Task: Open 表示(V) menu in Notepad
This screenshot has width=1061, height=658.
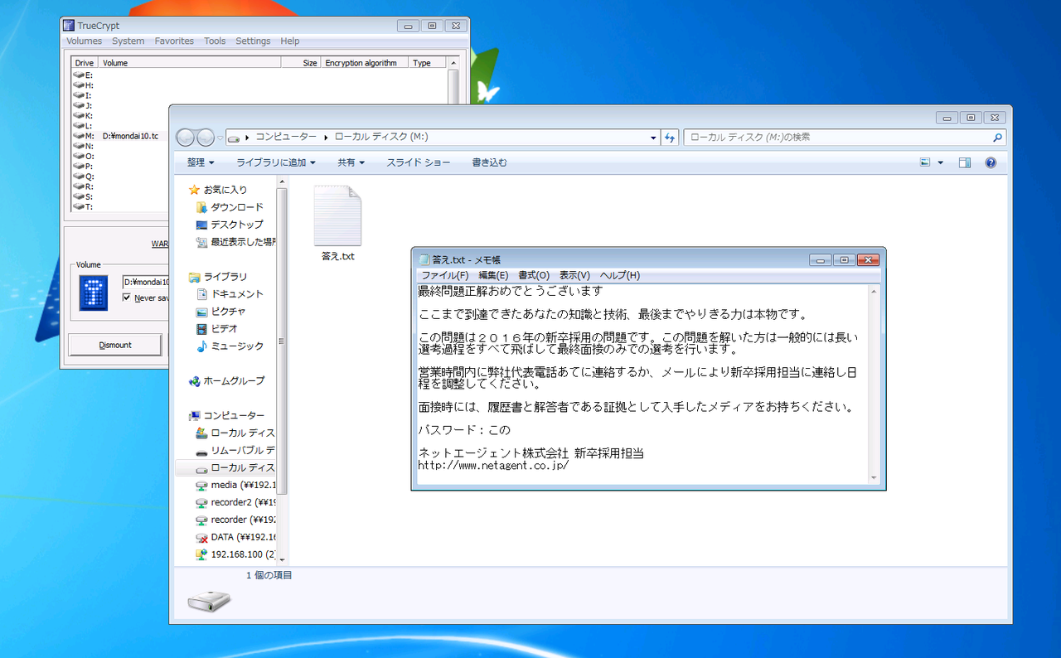Action: [x=574, y=275]
